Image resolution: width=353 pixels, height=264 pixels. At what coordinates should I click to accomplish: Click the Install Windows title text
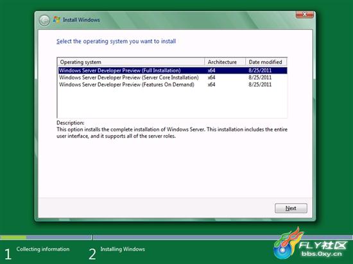(82, 20)
